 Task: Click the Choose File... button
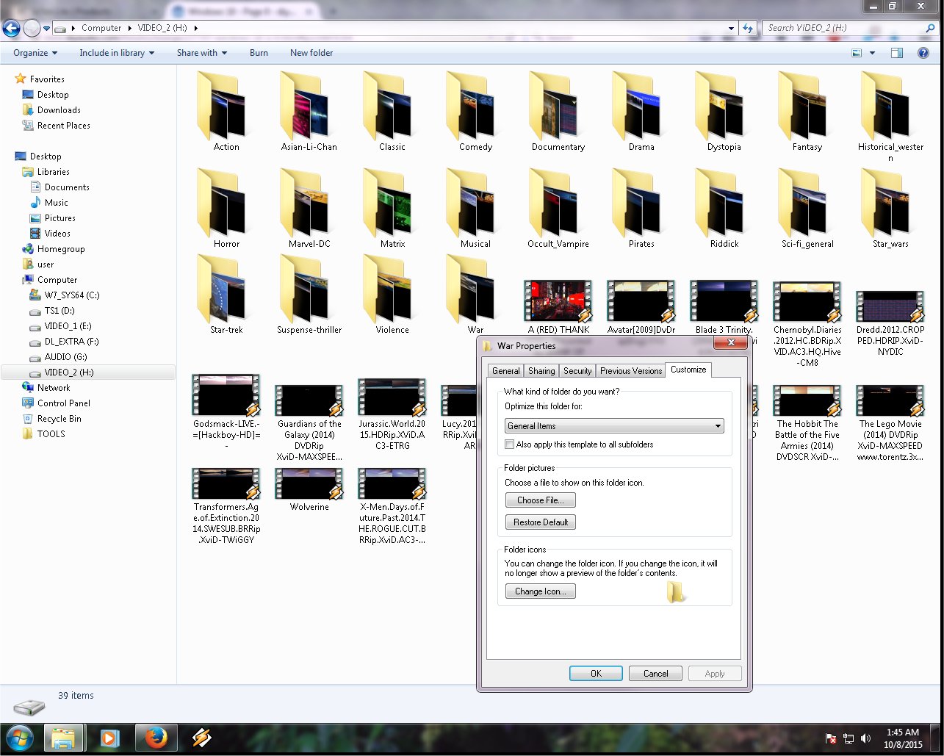[541, 500]
